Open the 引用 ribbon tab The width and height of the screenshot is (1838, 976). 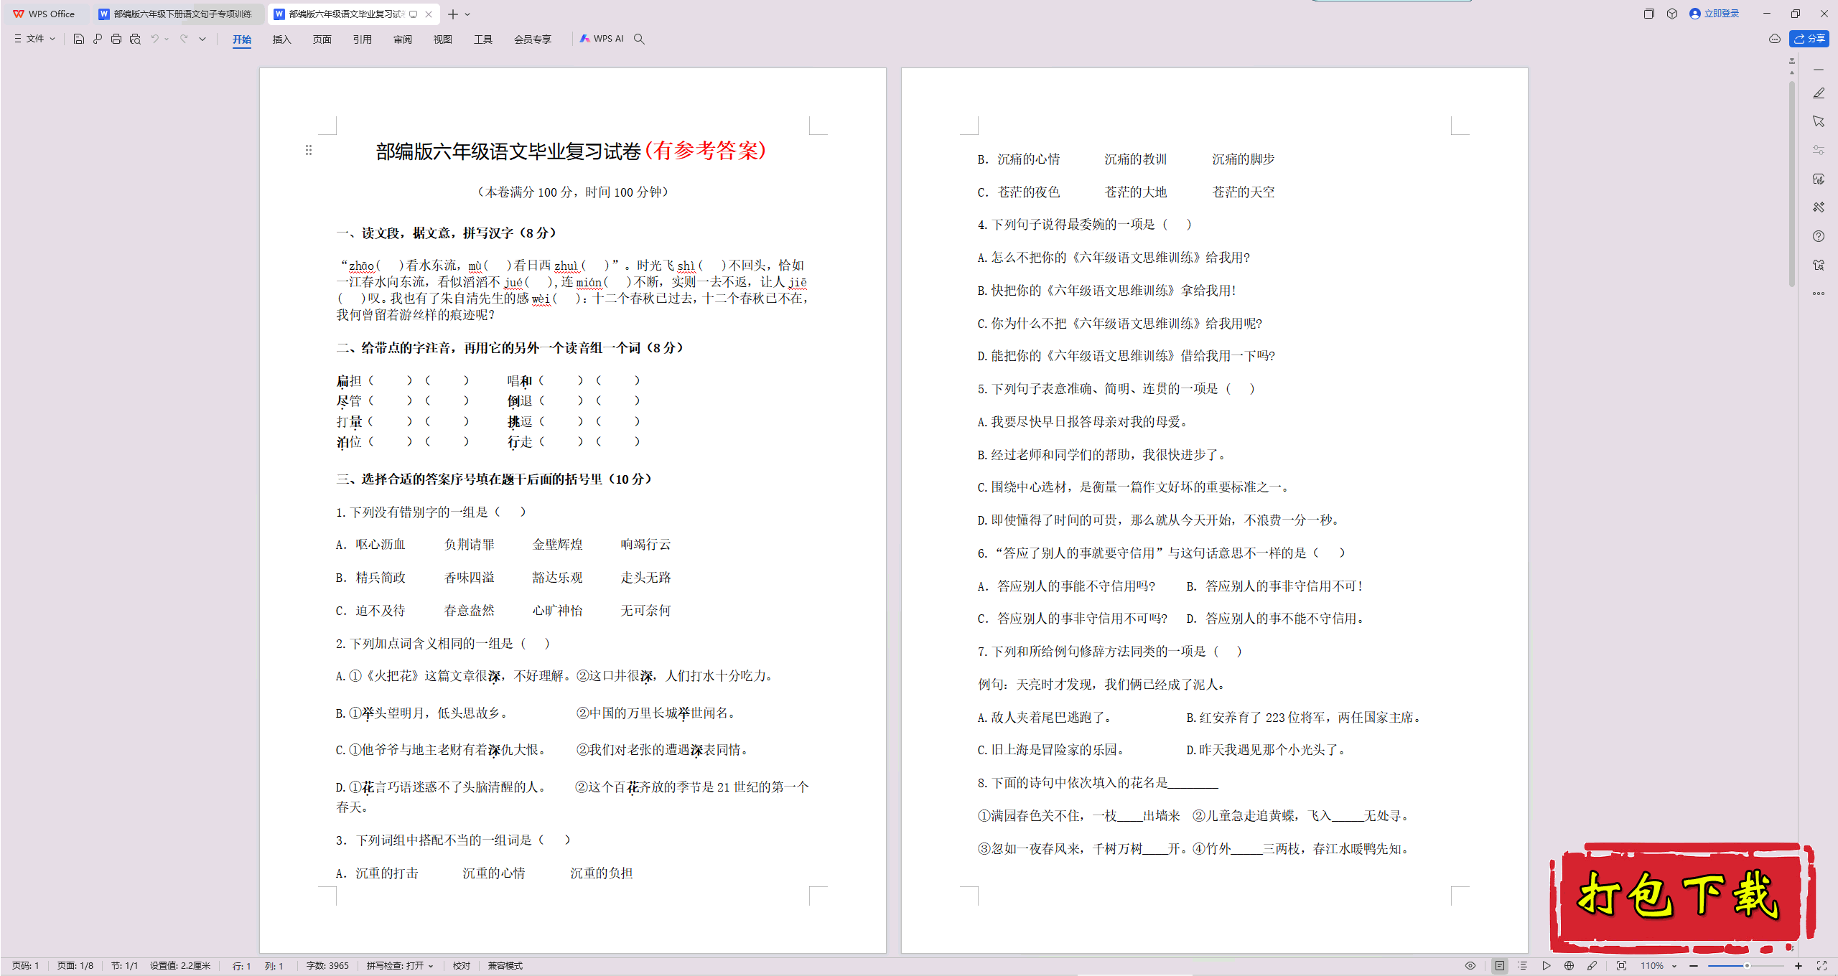[362, 39]
